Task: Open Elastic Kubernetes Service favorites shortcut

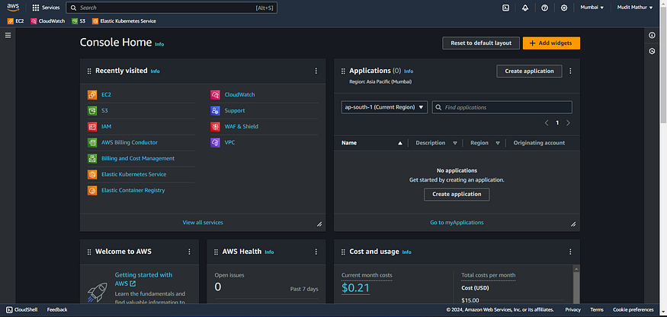Action: click(x=124, y=21)
